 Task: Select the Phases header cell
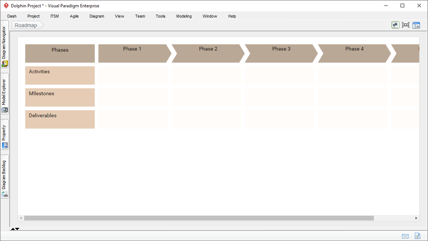pyautogui.click(x=60, y=53)
